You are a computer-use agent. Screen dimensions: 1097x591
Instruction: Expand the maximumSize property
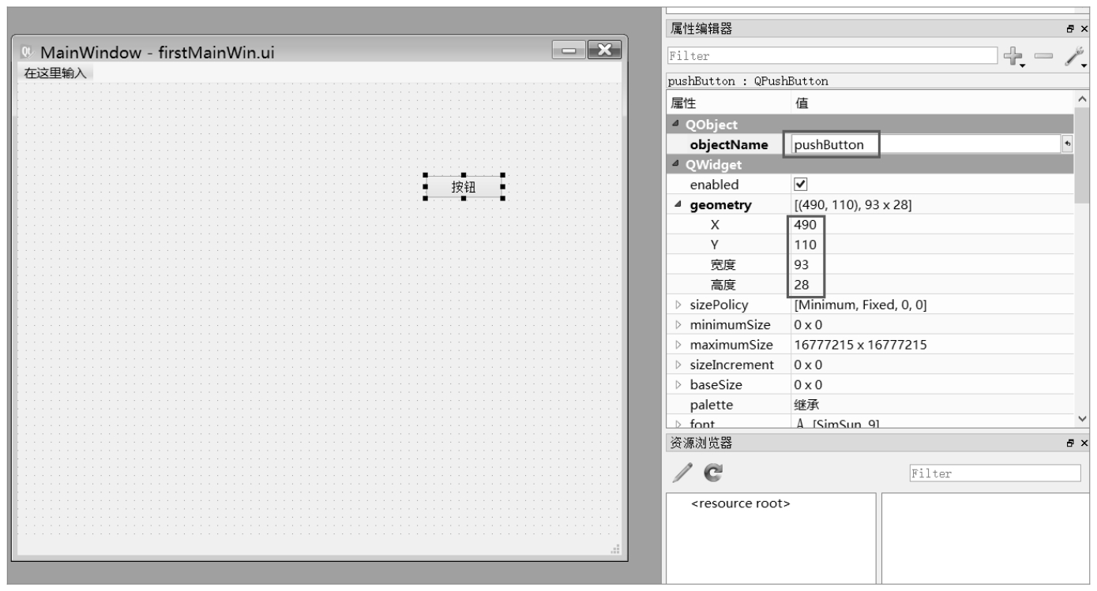tap(677, 345)
